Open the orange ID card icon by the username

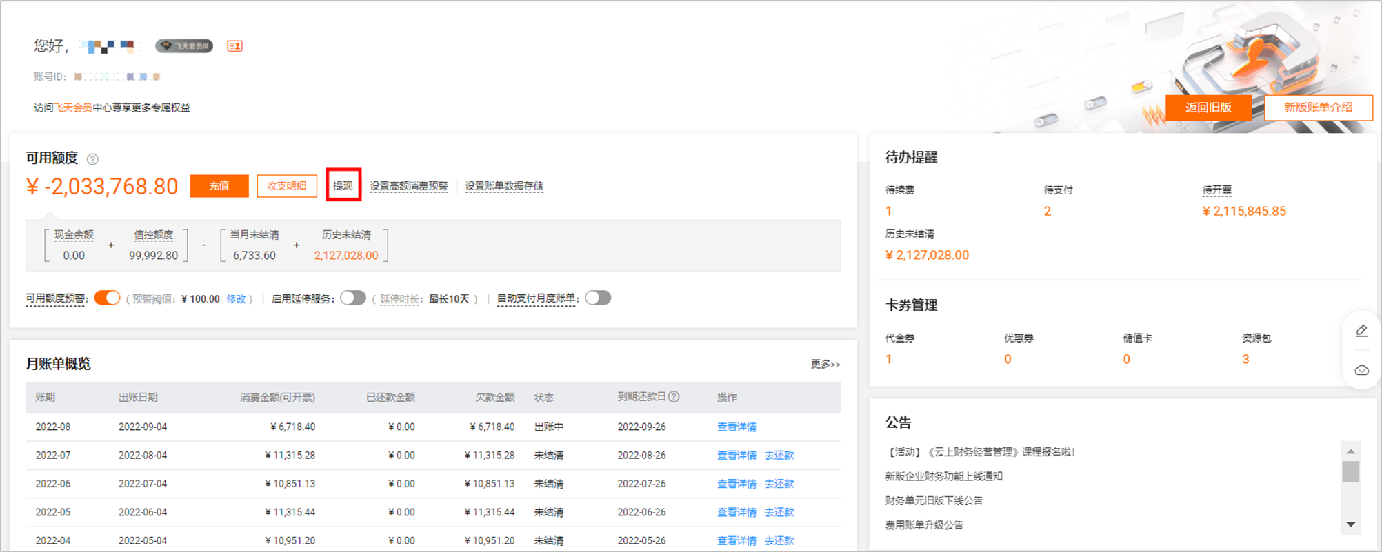pyautogui.click(x=234, y=46)
